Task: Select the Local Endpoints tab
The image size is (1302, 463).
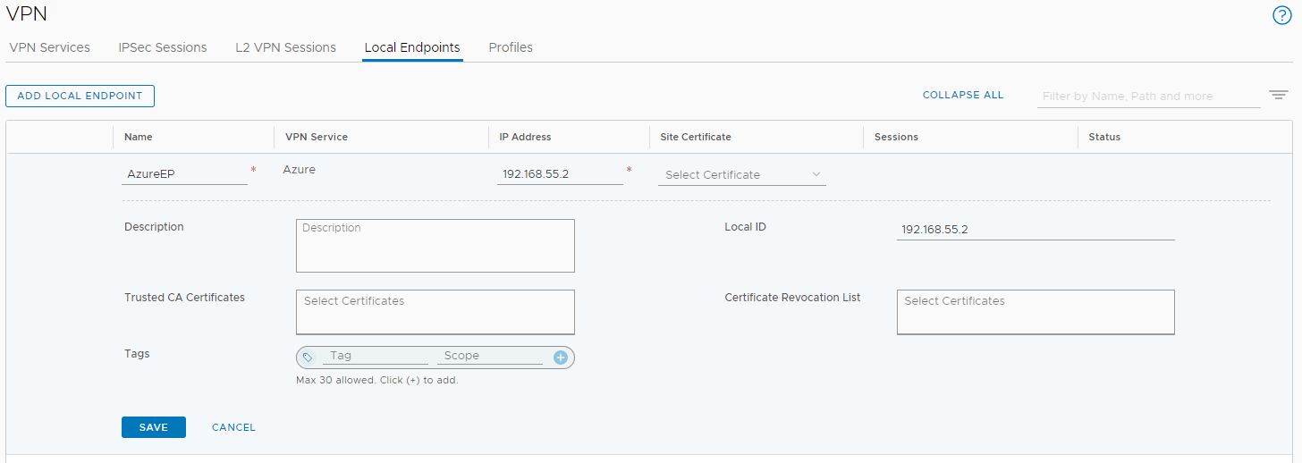Action: [412, 47]
